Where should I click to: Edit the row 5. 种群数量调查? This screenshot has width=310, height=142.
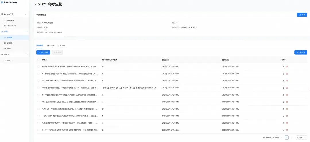pos(284,74)
